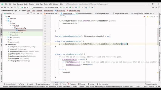The height and width of the screenshot is (90, 161).
Task: Toggle the Notifications tool window
Action: pyautogui.click(x=160, y=32)
